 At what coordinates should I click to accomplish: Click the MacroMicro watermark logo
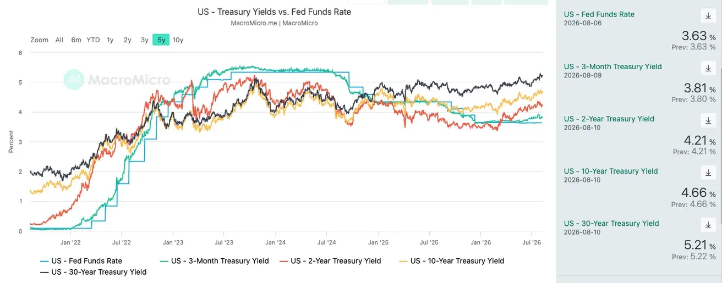[117, 80]
